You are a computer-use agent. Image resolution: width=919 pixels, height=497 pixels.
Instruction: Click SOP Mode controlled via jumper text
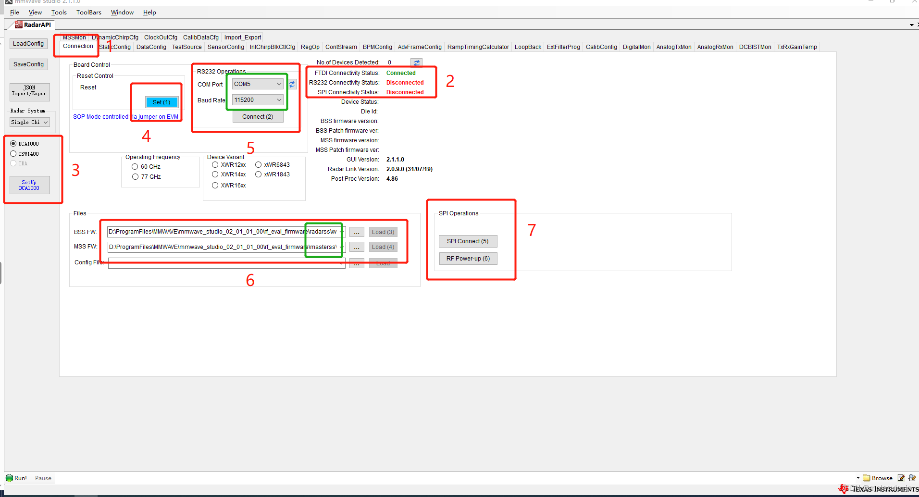coord(125,117)
